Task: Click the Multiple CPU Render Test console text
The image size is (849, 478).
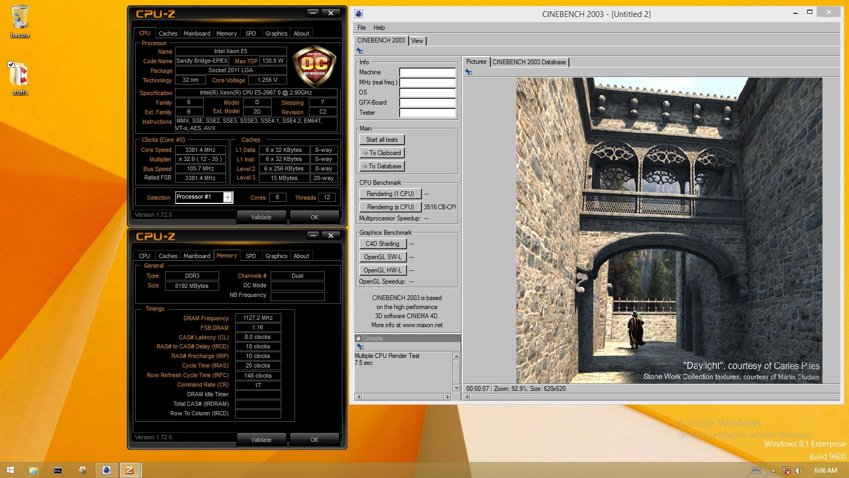Action: click(387, 356)
